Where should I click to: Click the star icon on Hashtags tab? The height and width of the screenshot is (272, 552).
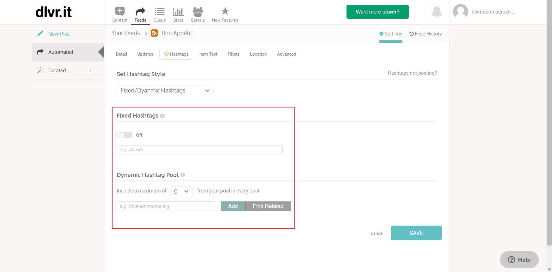pyautogui.click(x=166, y=54)
